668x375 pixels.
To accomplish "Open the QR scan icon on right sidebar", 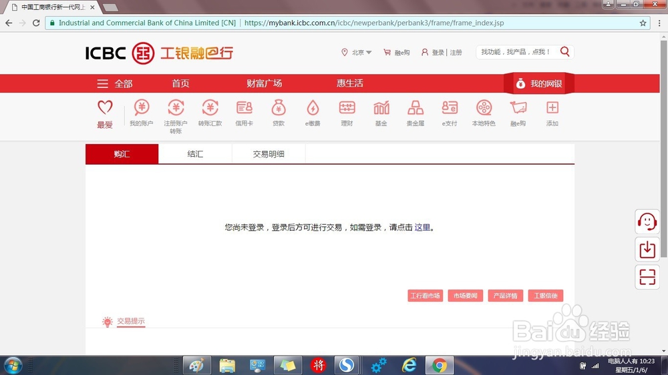I will point(647,277).
